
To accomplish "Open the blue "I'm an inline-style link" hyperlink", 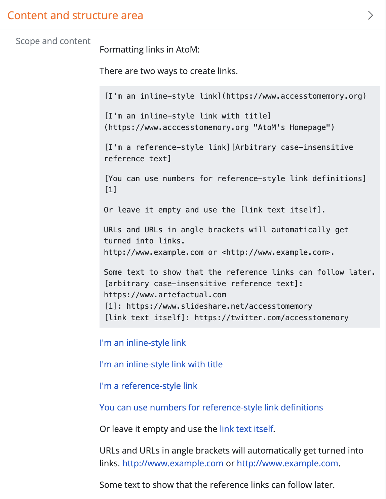I will click(x=143, y=343).
